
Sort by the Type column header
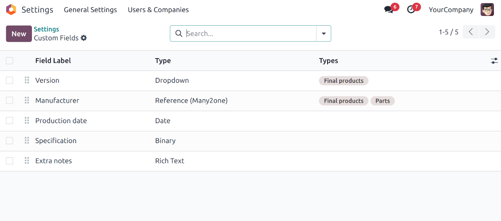click(163, 61)
